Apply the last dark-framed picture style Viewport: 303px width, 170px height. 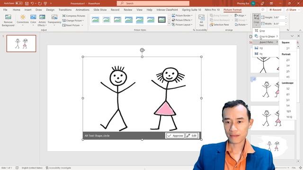coord(162,20)
